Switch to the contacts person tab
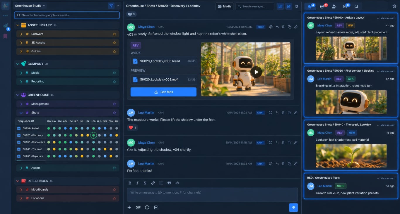This screenshot has height=214, width=400. pyautogui.click(x=334, y=6)
